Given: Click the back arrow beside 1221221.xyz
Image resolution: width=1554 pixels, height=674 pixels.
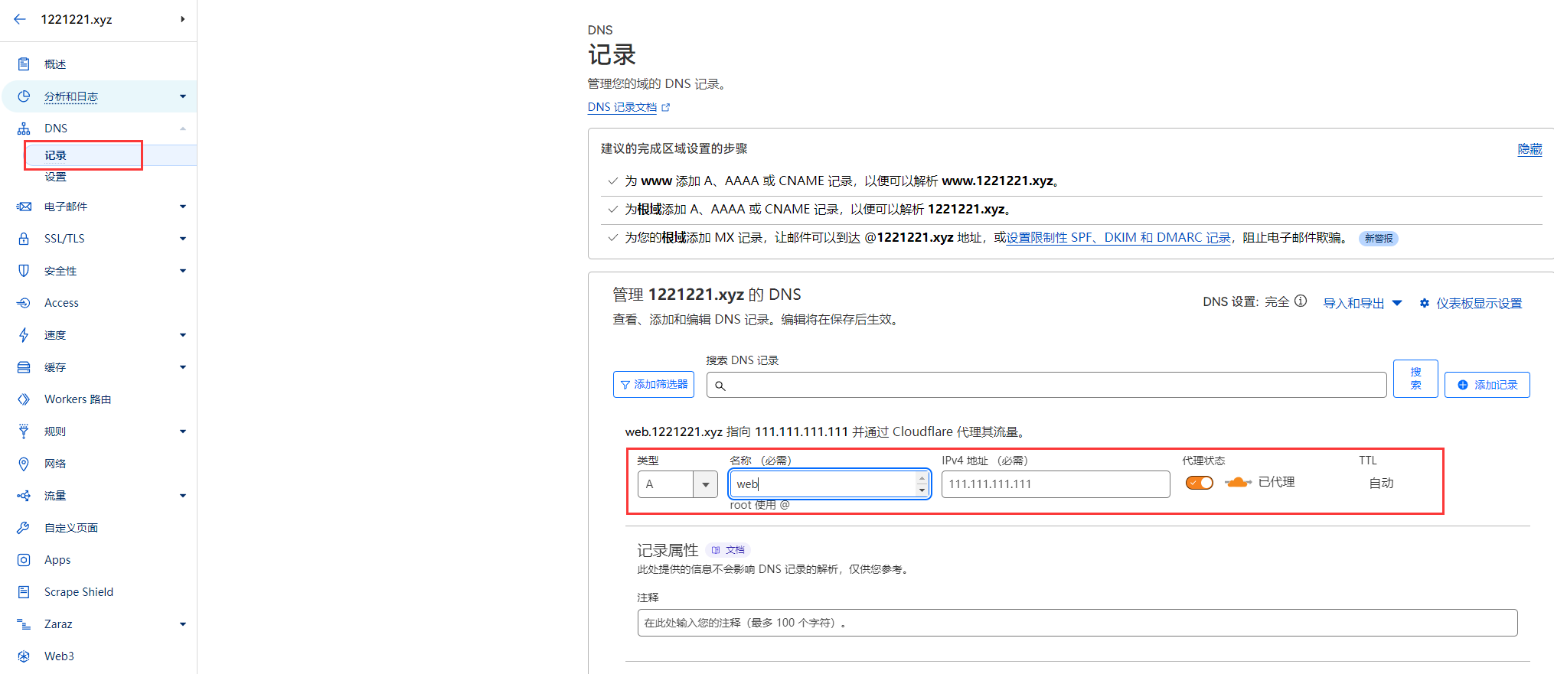Looking at the screenshot, I should [x=20, y=19].
